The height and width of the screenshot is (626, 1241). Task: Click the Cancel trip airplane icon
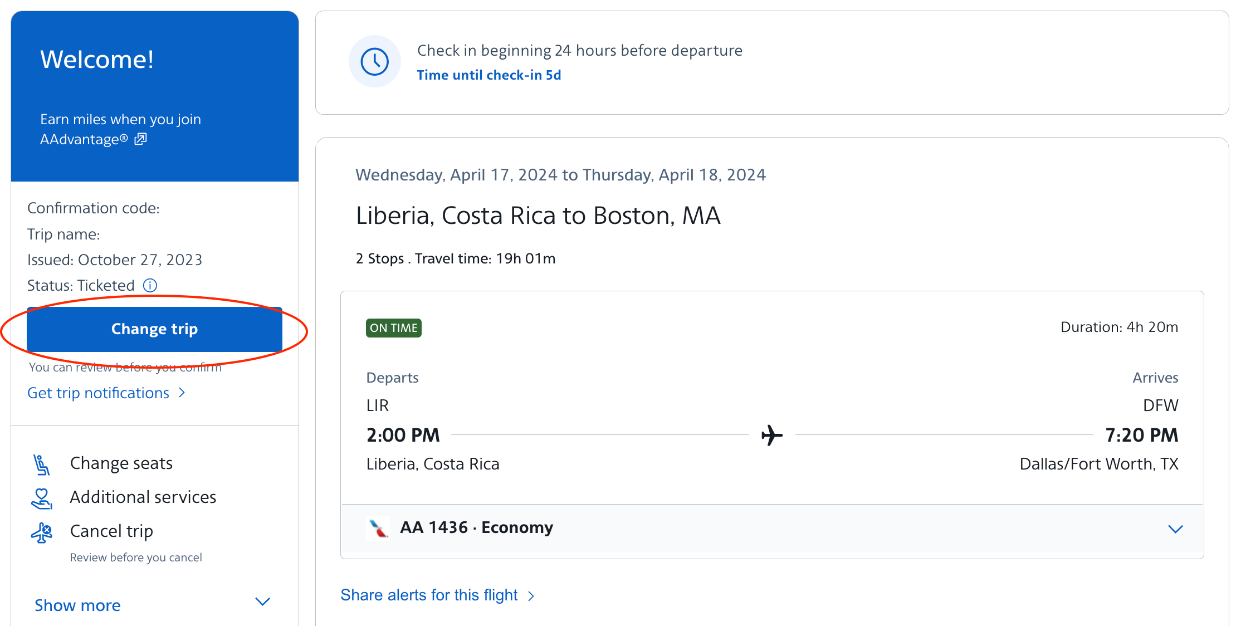(x=42, y=532)
